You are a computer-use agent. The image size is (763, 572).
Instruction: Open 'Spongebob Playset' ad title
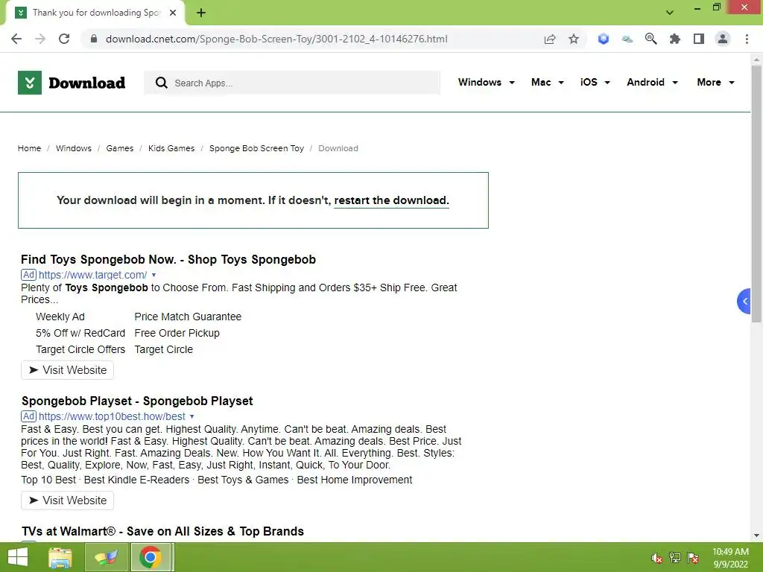[137, 401]
